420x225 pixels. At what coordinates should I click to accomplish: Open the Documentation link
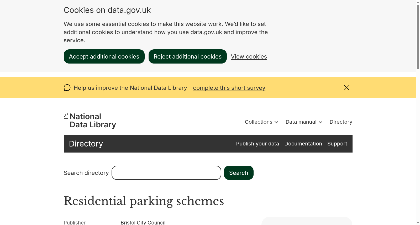click(303, 144)
